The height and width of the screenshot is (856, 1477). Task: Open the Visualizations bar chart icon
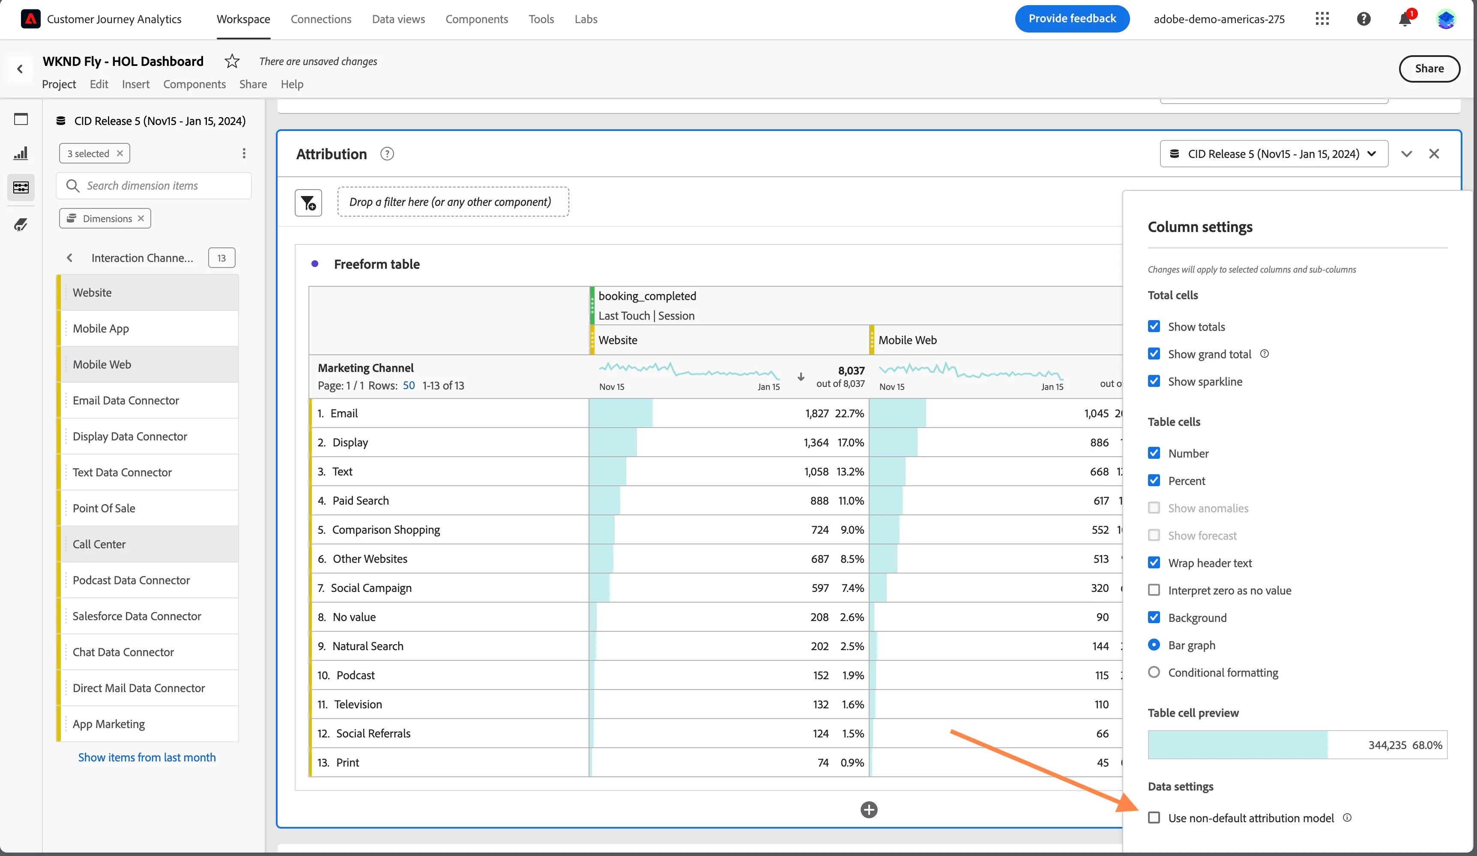pyautogui.click(x=21, y=153)
